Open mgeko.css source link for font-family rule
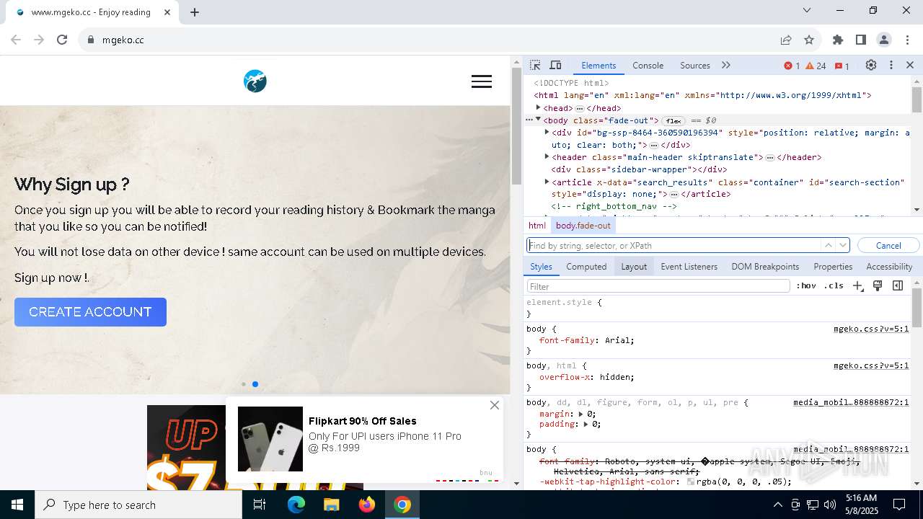This screenshot has height=519, width=923. pyautogui.click(x=871, y=329)
